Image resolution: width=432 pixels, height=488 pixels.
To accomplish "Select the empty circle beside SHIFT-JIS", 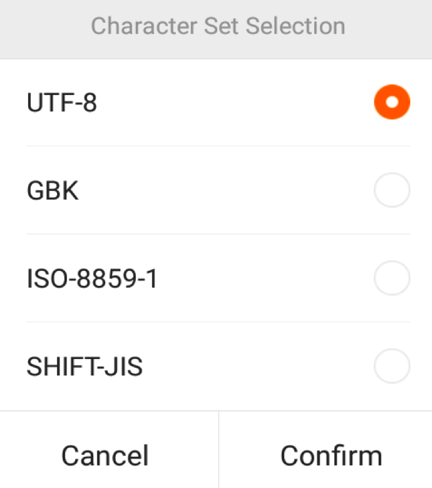I will (x=392, y=366).
